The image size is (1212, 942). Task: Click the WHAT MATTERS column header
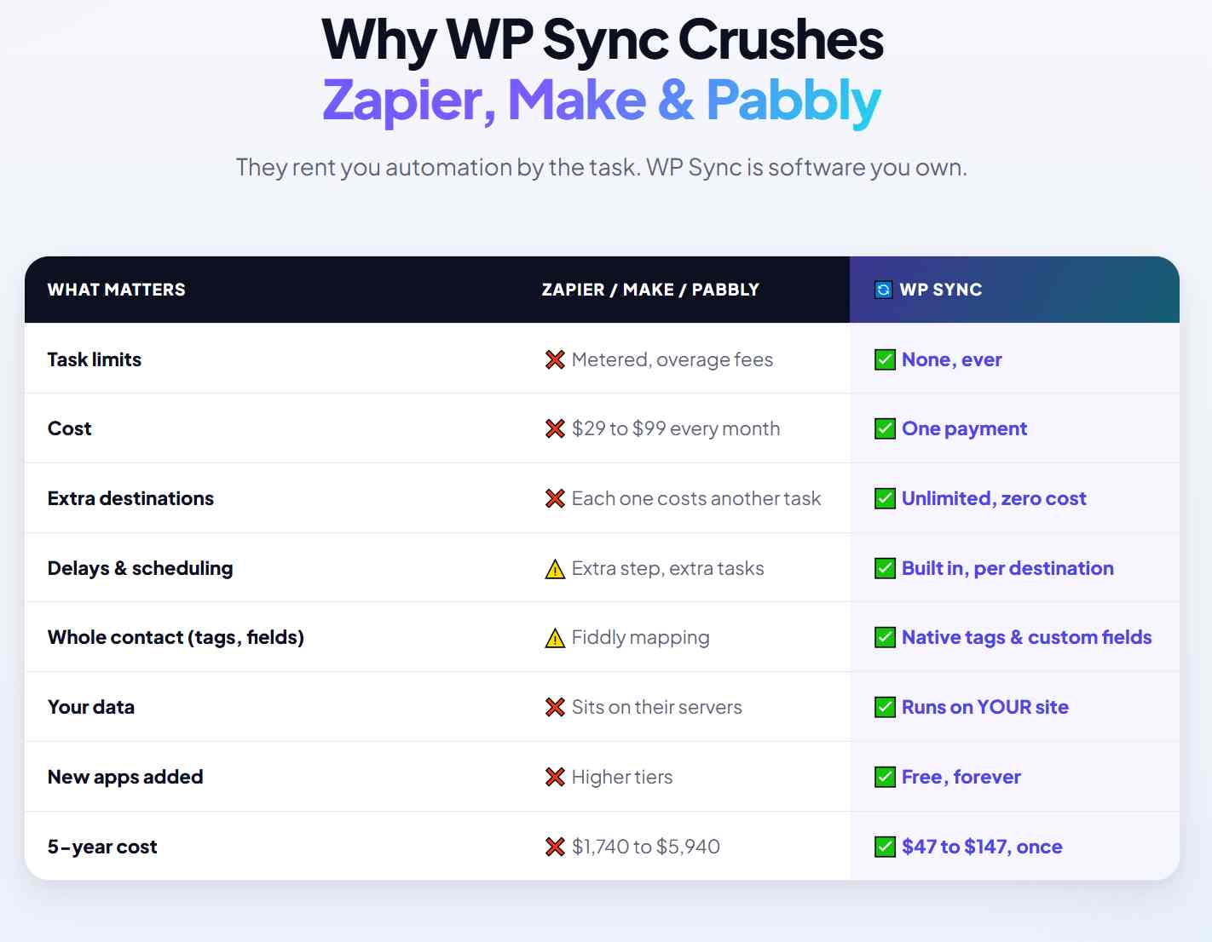coord(117,290)
